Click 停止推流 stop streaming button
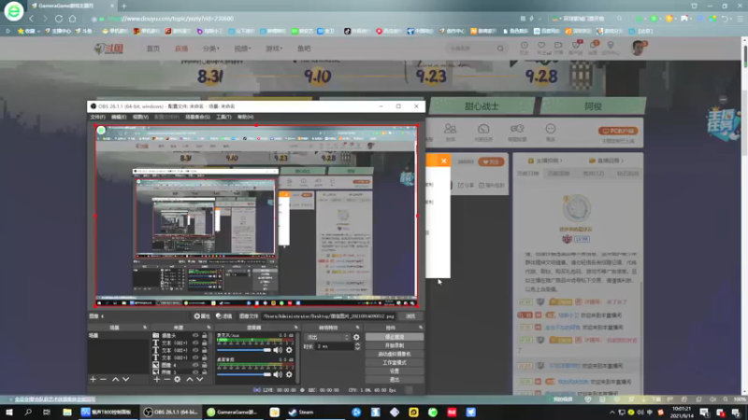 point(395,337)
